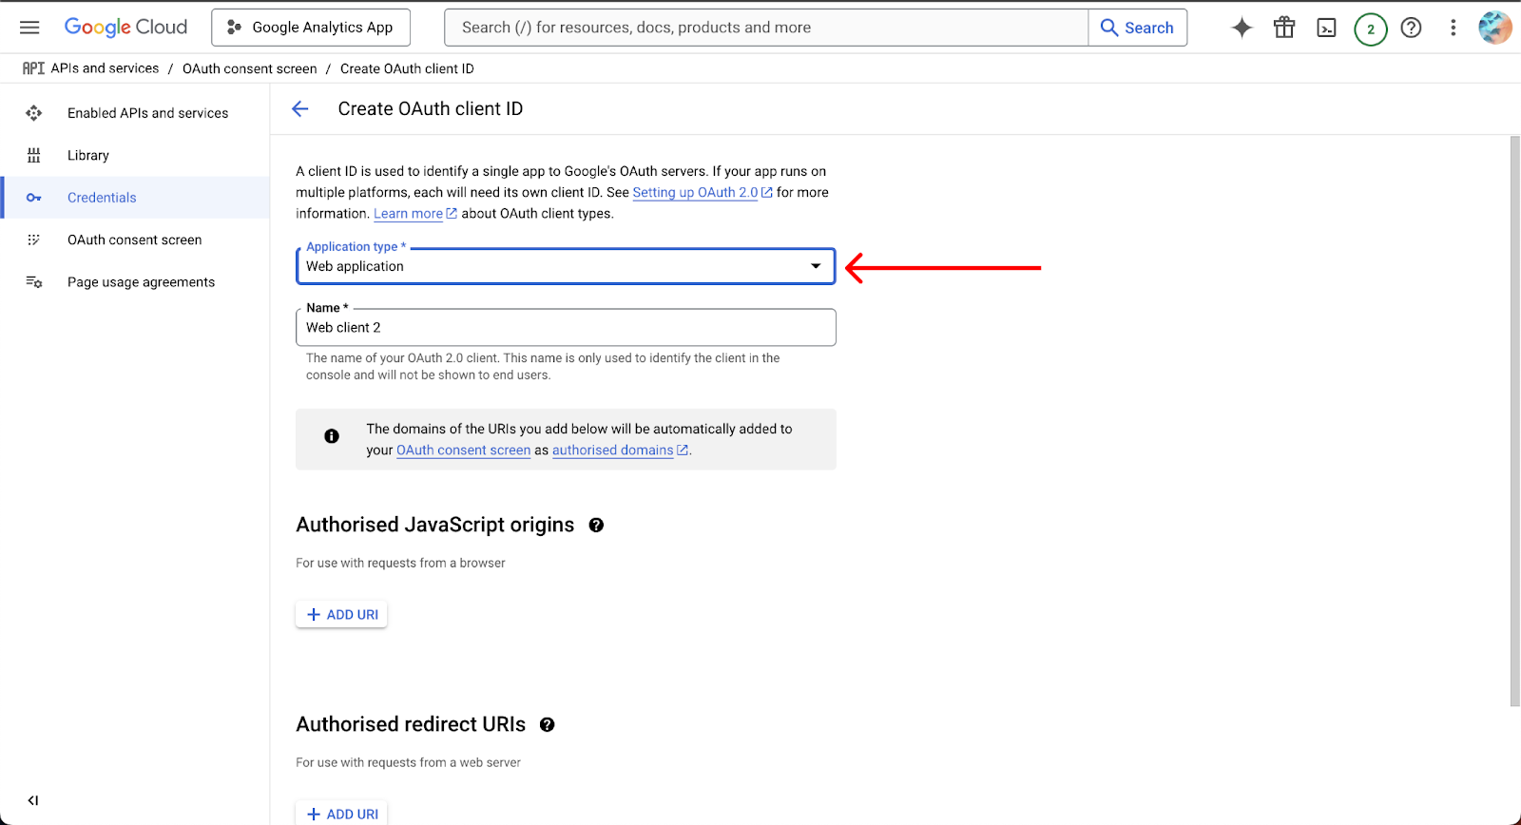The width and height of the screenshot is (1521, 825).
Task: Click the back arrow beside Create OAuth client ID
Action: point(300,109)
